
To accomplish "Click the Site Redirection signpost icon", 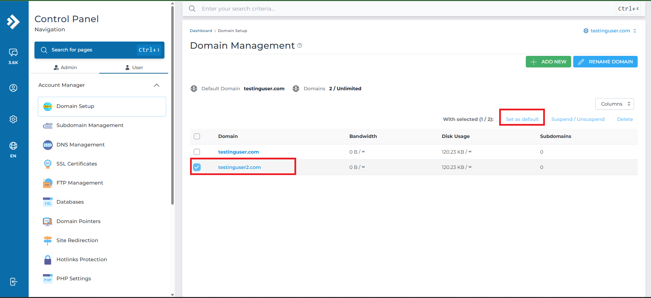I will 48,240.
